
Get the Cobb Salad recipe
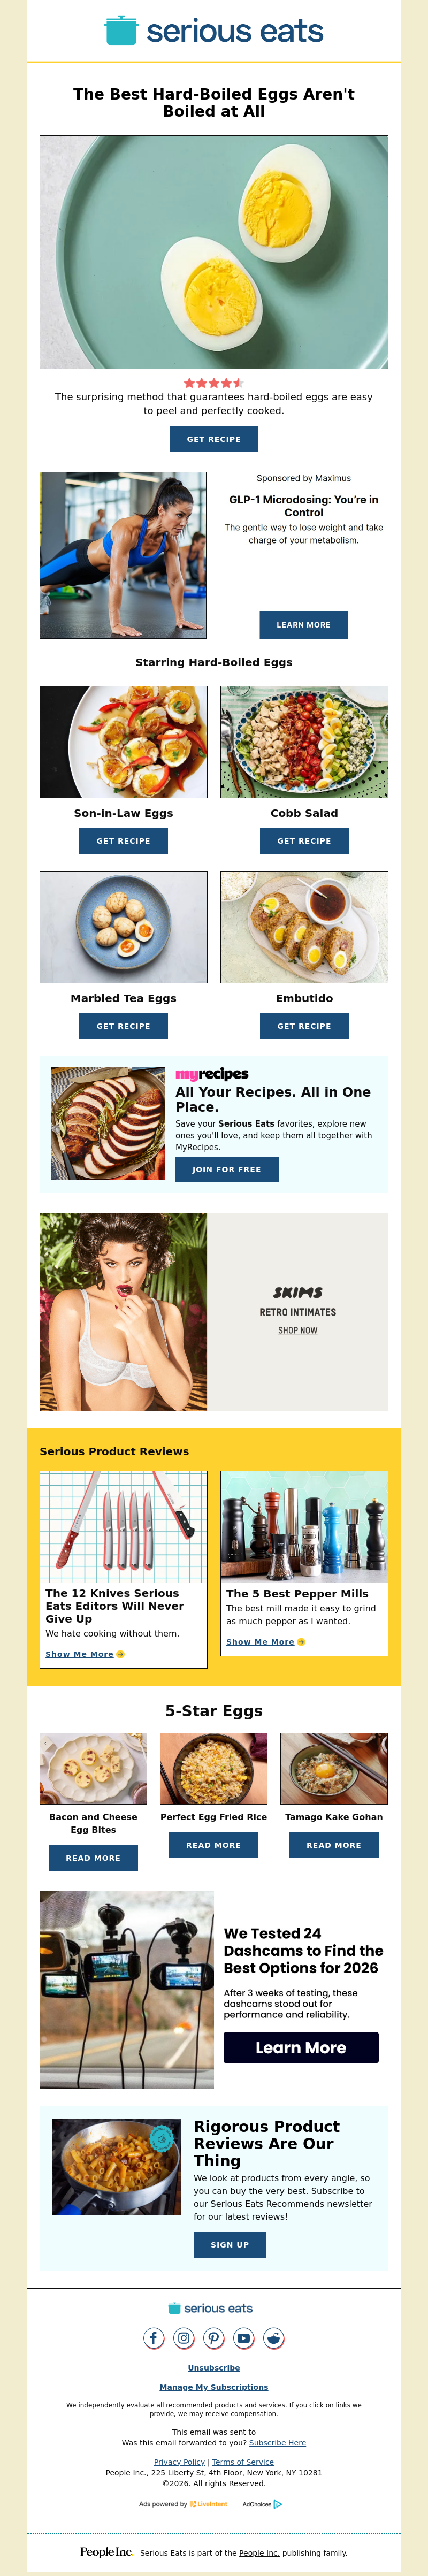[304, 841]
